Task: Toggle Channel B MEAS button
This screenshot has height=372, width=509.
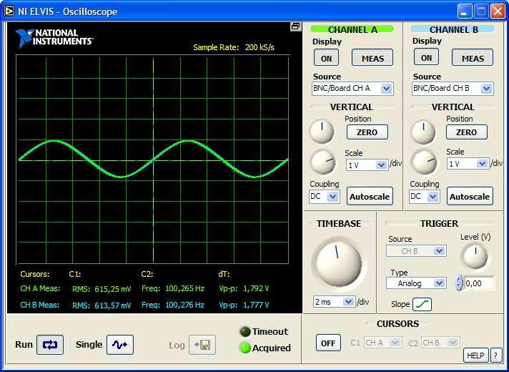Action: (473, 58)
